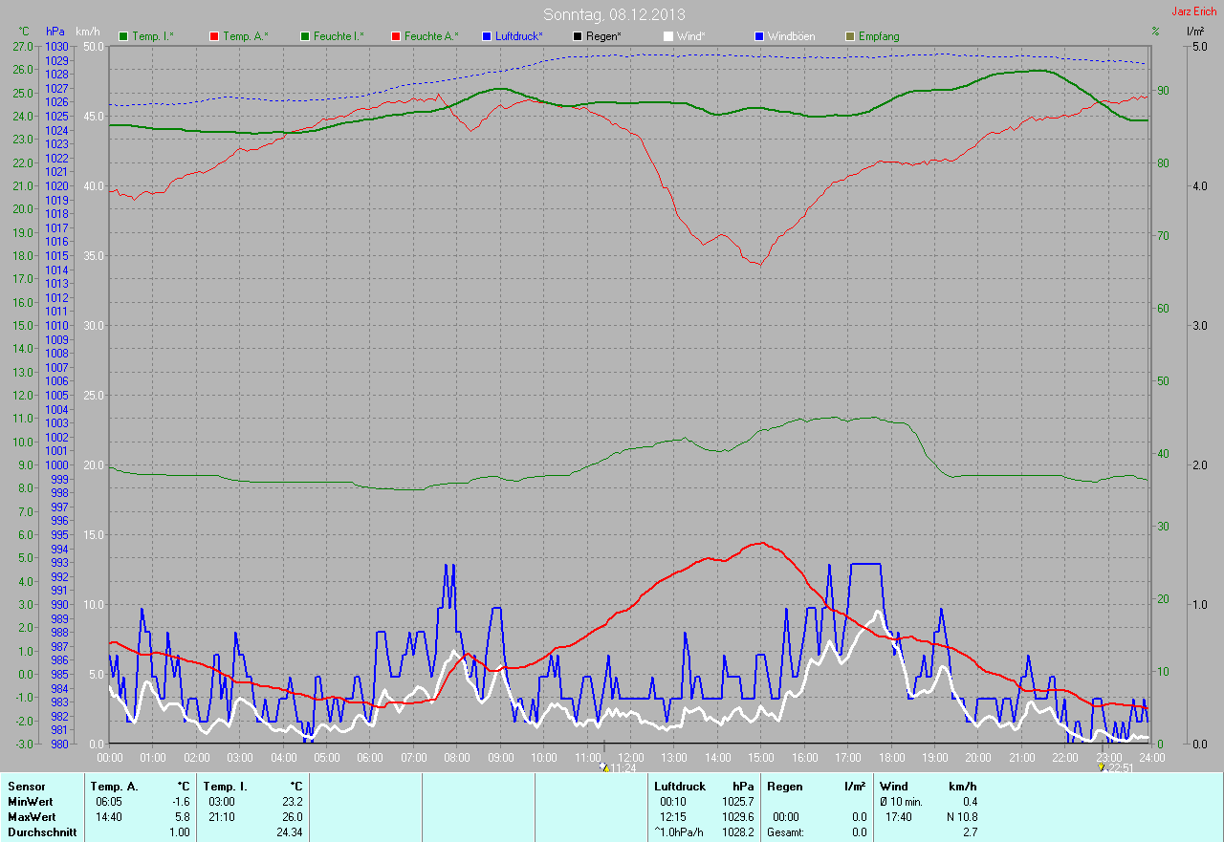1224x842 pixels.
Task: Click the 1025.7 pressure minimum value
Action: pos(736,802)
